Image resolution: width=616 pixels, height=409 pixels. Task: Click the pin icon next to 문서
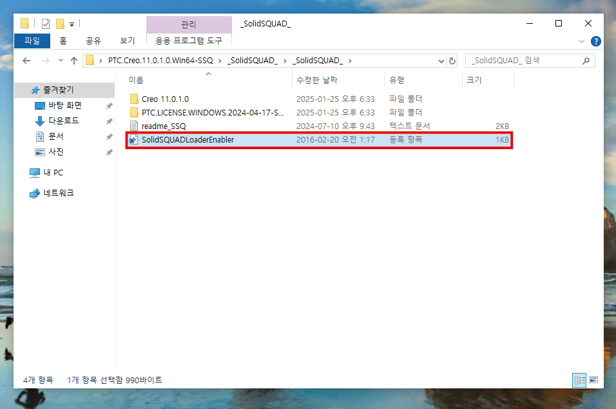pos(109,137)
